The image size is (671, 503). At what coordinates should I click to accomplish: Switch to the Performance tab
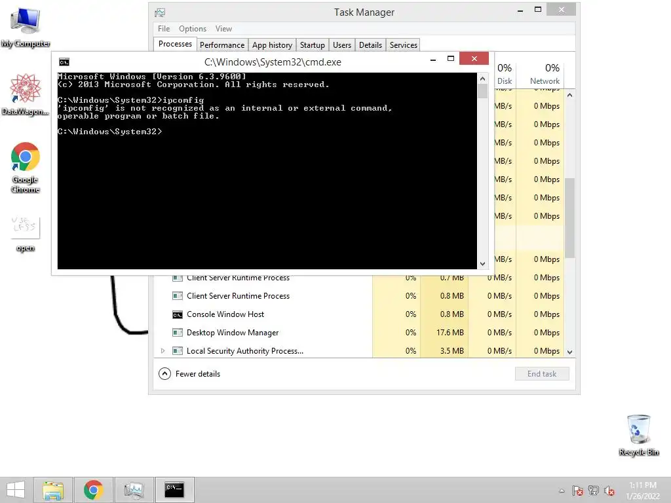coord(222,45)
